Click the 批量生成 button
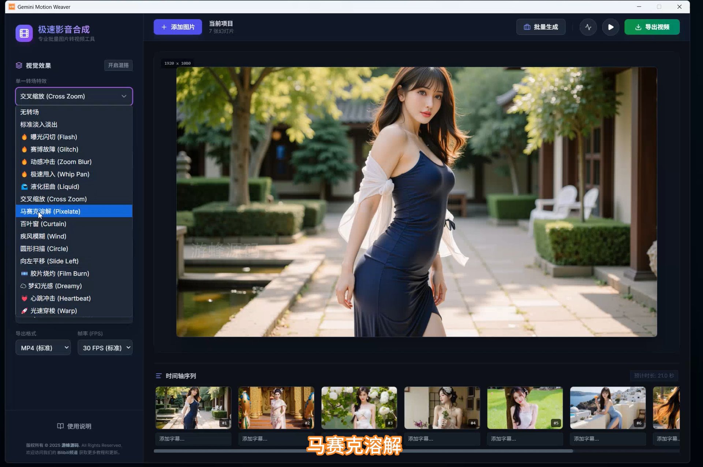This screenshot has width=703, height=467. [541, 27]
